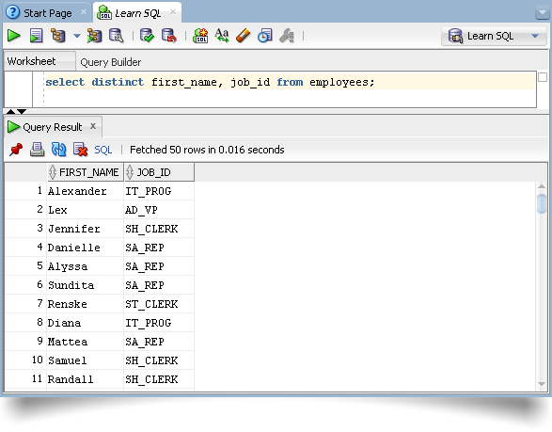
Task: Select the ST_CLERK job cell
Action: (159, 304)
